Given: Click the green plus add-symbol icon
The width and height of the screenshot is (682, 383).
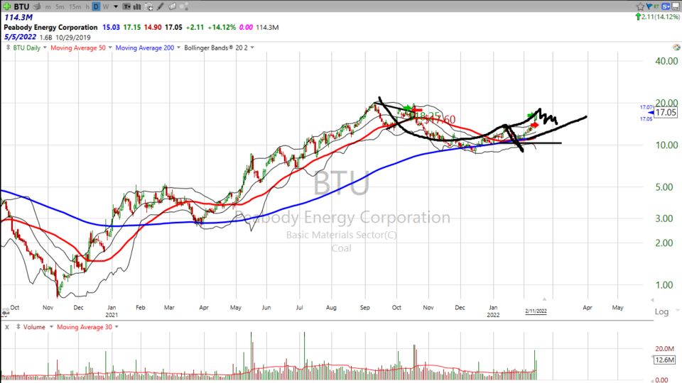Looking at the screenshot, I should coord(7,6).
